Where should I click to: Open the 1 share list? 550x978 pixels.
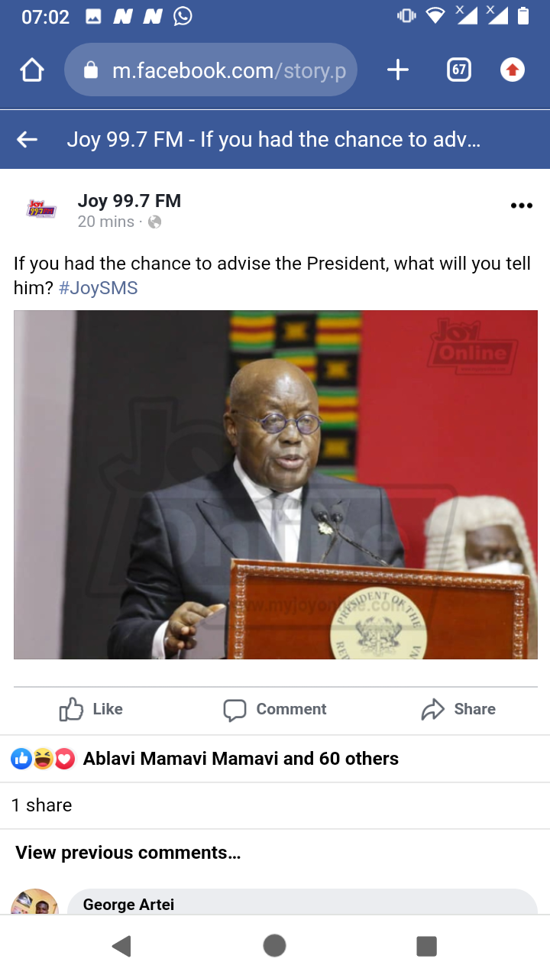[42, 805]
